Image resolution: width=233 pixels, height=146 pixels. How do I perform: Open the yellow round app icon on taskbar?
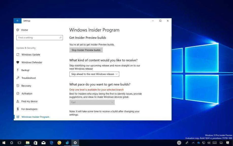(x=59, y=143)
